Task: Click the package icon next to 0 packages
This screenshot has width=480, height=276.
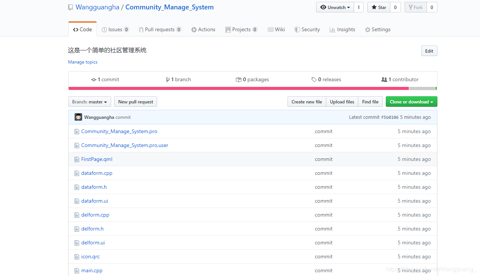Action: pyautogui.click(x=238, y=80)
